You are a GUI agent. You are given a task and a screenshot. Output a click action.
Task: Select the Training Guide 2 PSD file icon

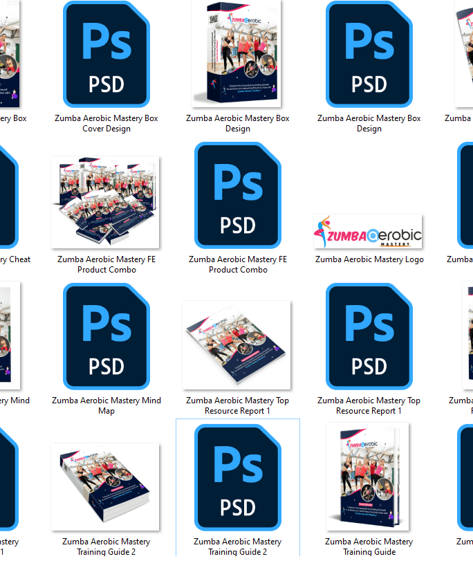[238, 477]
